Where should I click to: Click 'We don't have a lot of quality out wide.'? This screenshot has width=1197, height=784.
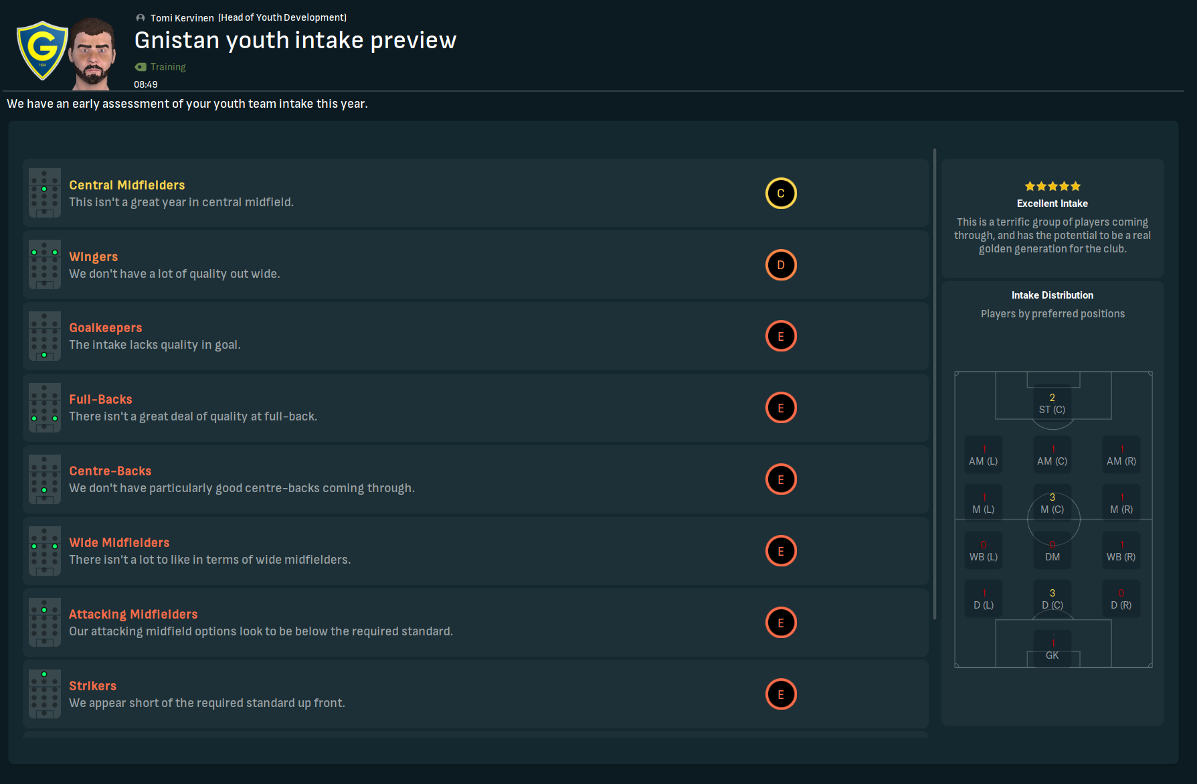(x=175, y=274)
